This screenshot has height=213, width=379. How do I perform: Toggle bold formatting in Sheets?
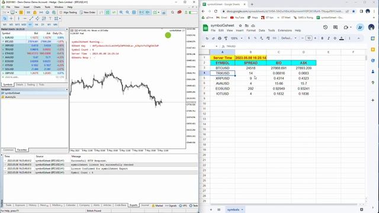coord(322,38)
